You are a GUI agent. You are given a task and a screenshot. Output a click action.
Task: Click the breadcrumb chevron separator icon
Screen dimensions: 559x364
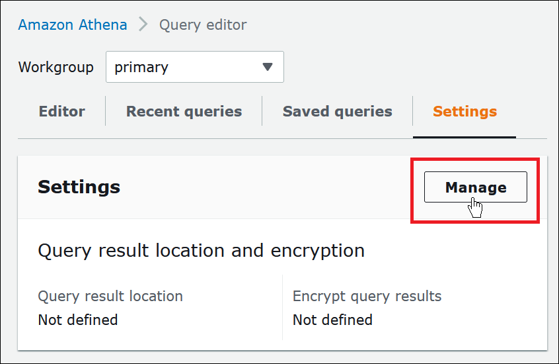coord(143,25)
